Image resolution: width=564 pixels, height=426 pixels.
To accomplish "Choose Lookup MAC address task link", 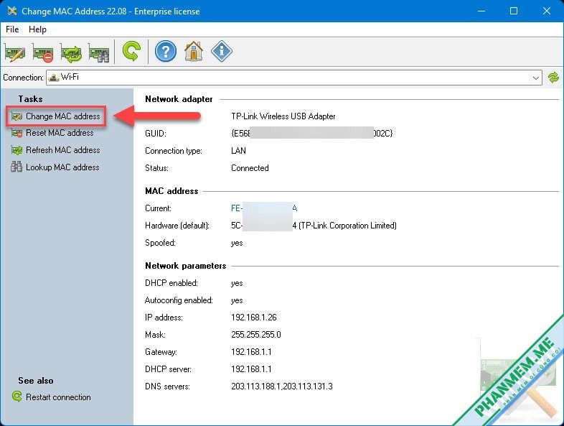I will click(x=62, y=167).
